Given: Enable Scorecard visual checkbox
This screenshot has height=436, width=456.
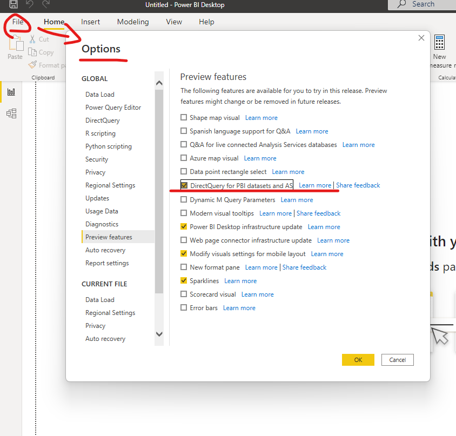Looking at the screenshot, I should (184, 294).
